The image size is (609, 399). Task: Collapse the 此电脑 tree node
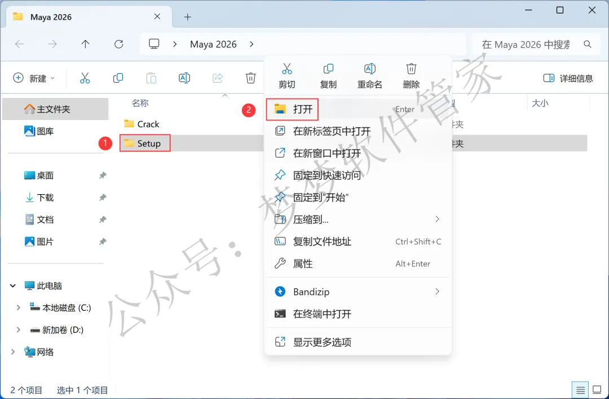pos(13,285)
